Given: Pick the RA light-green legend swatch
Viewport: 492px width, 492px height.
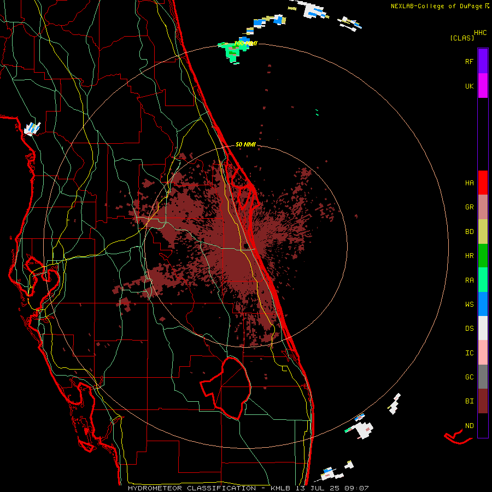Looking at the screenshot, I should pyautogui.click(x=483, y=280).
